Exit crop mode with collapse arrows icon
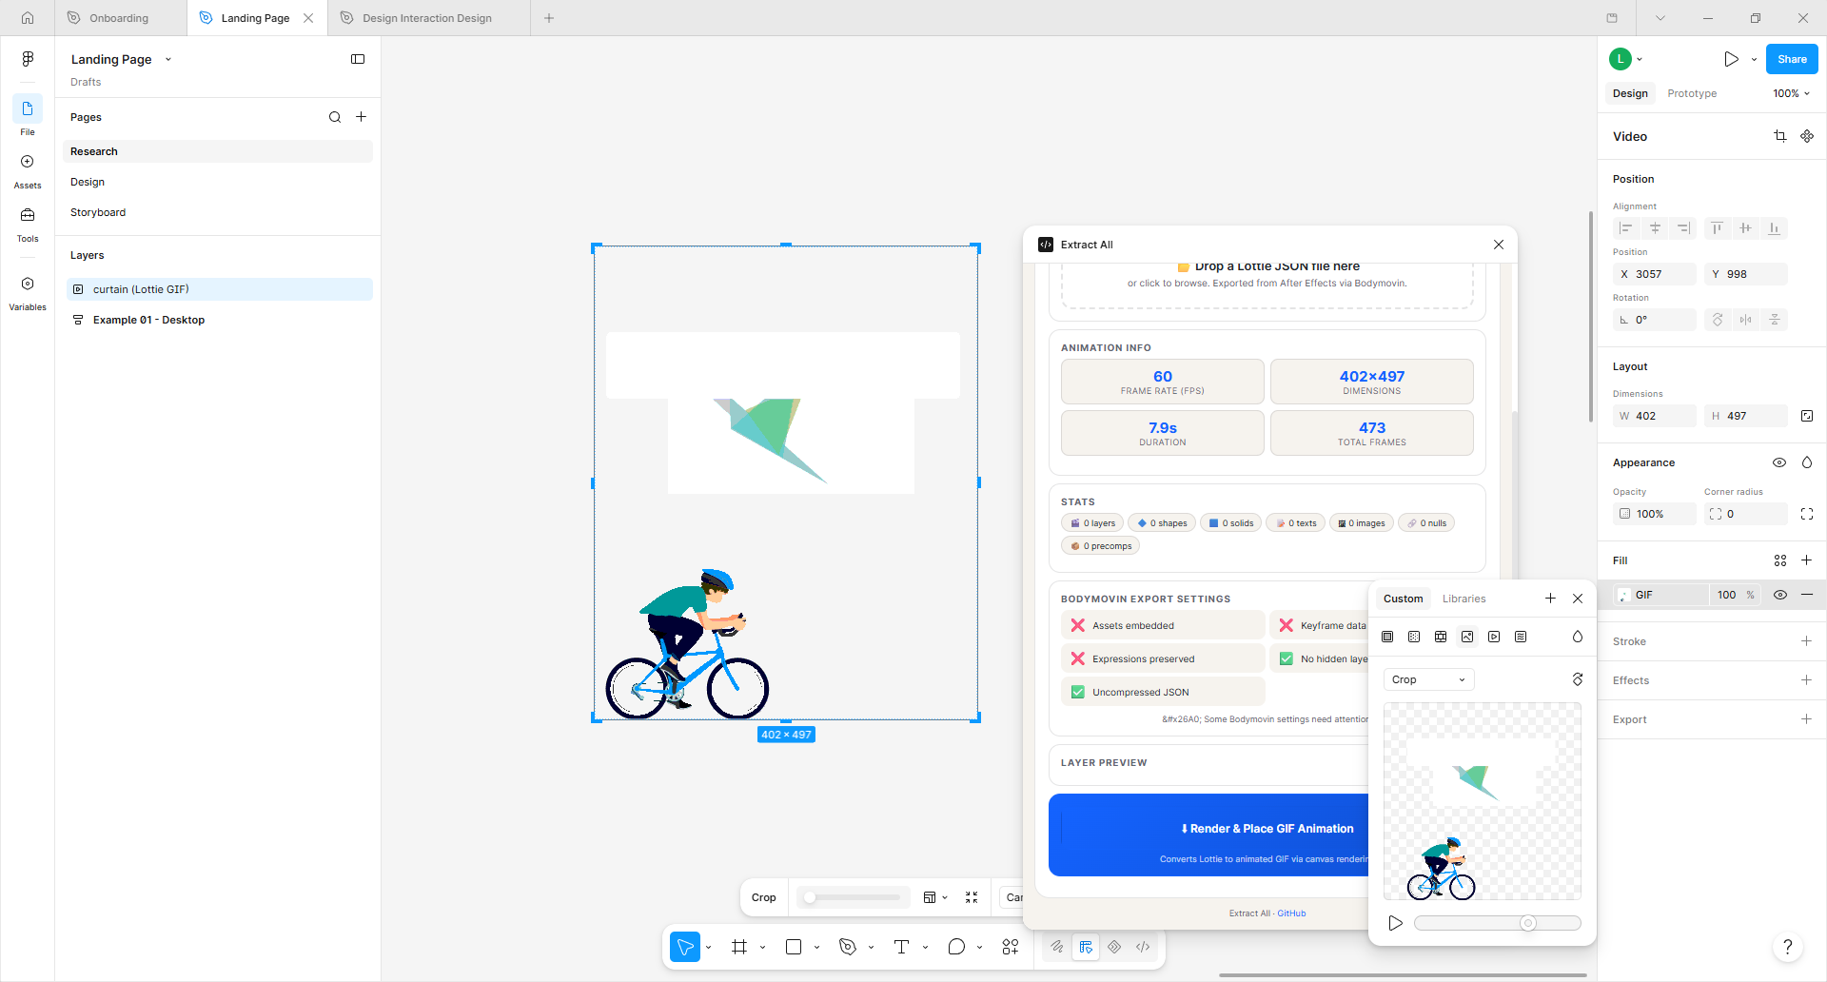Image resolution: width=1827 pixels, height=982 pixels. (972, 897)
